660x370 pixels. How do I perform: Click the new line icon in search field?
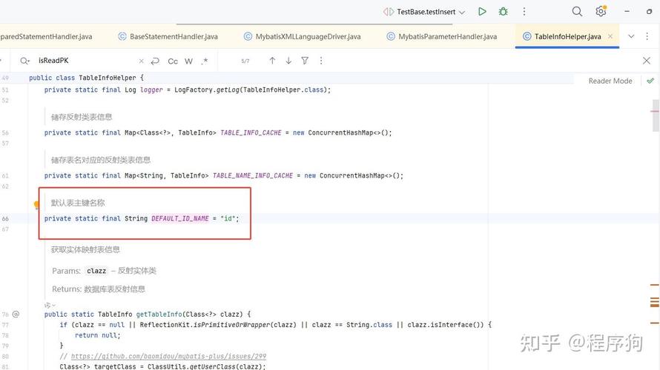point(155,61)
